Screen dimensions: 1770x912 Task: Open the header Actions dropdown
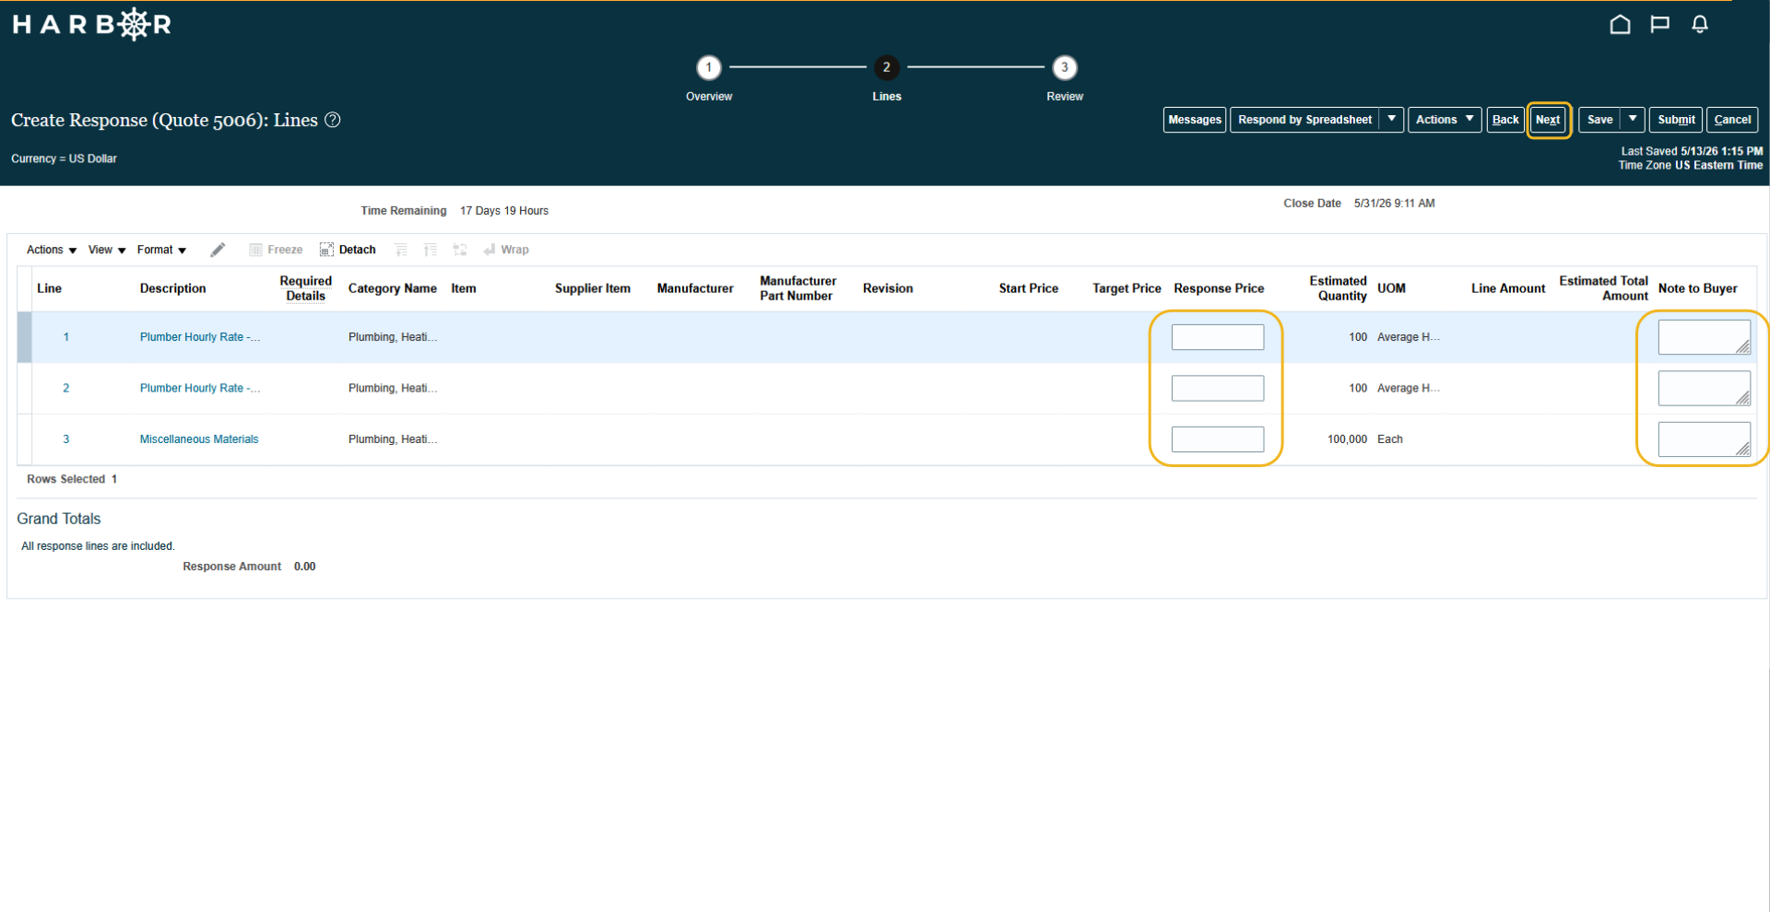pos(1445,120)
